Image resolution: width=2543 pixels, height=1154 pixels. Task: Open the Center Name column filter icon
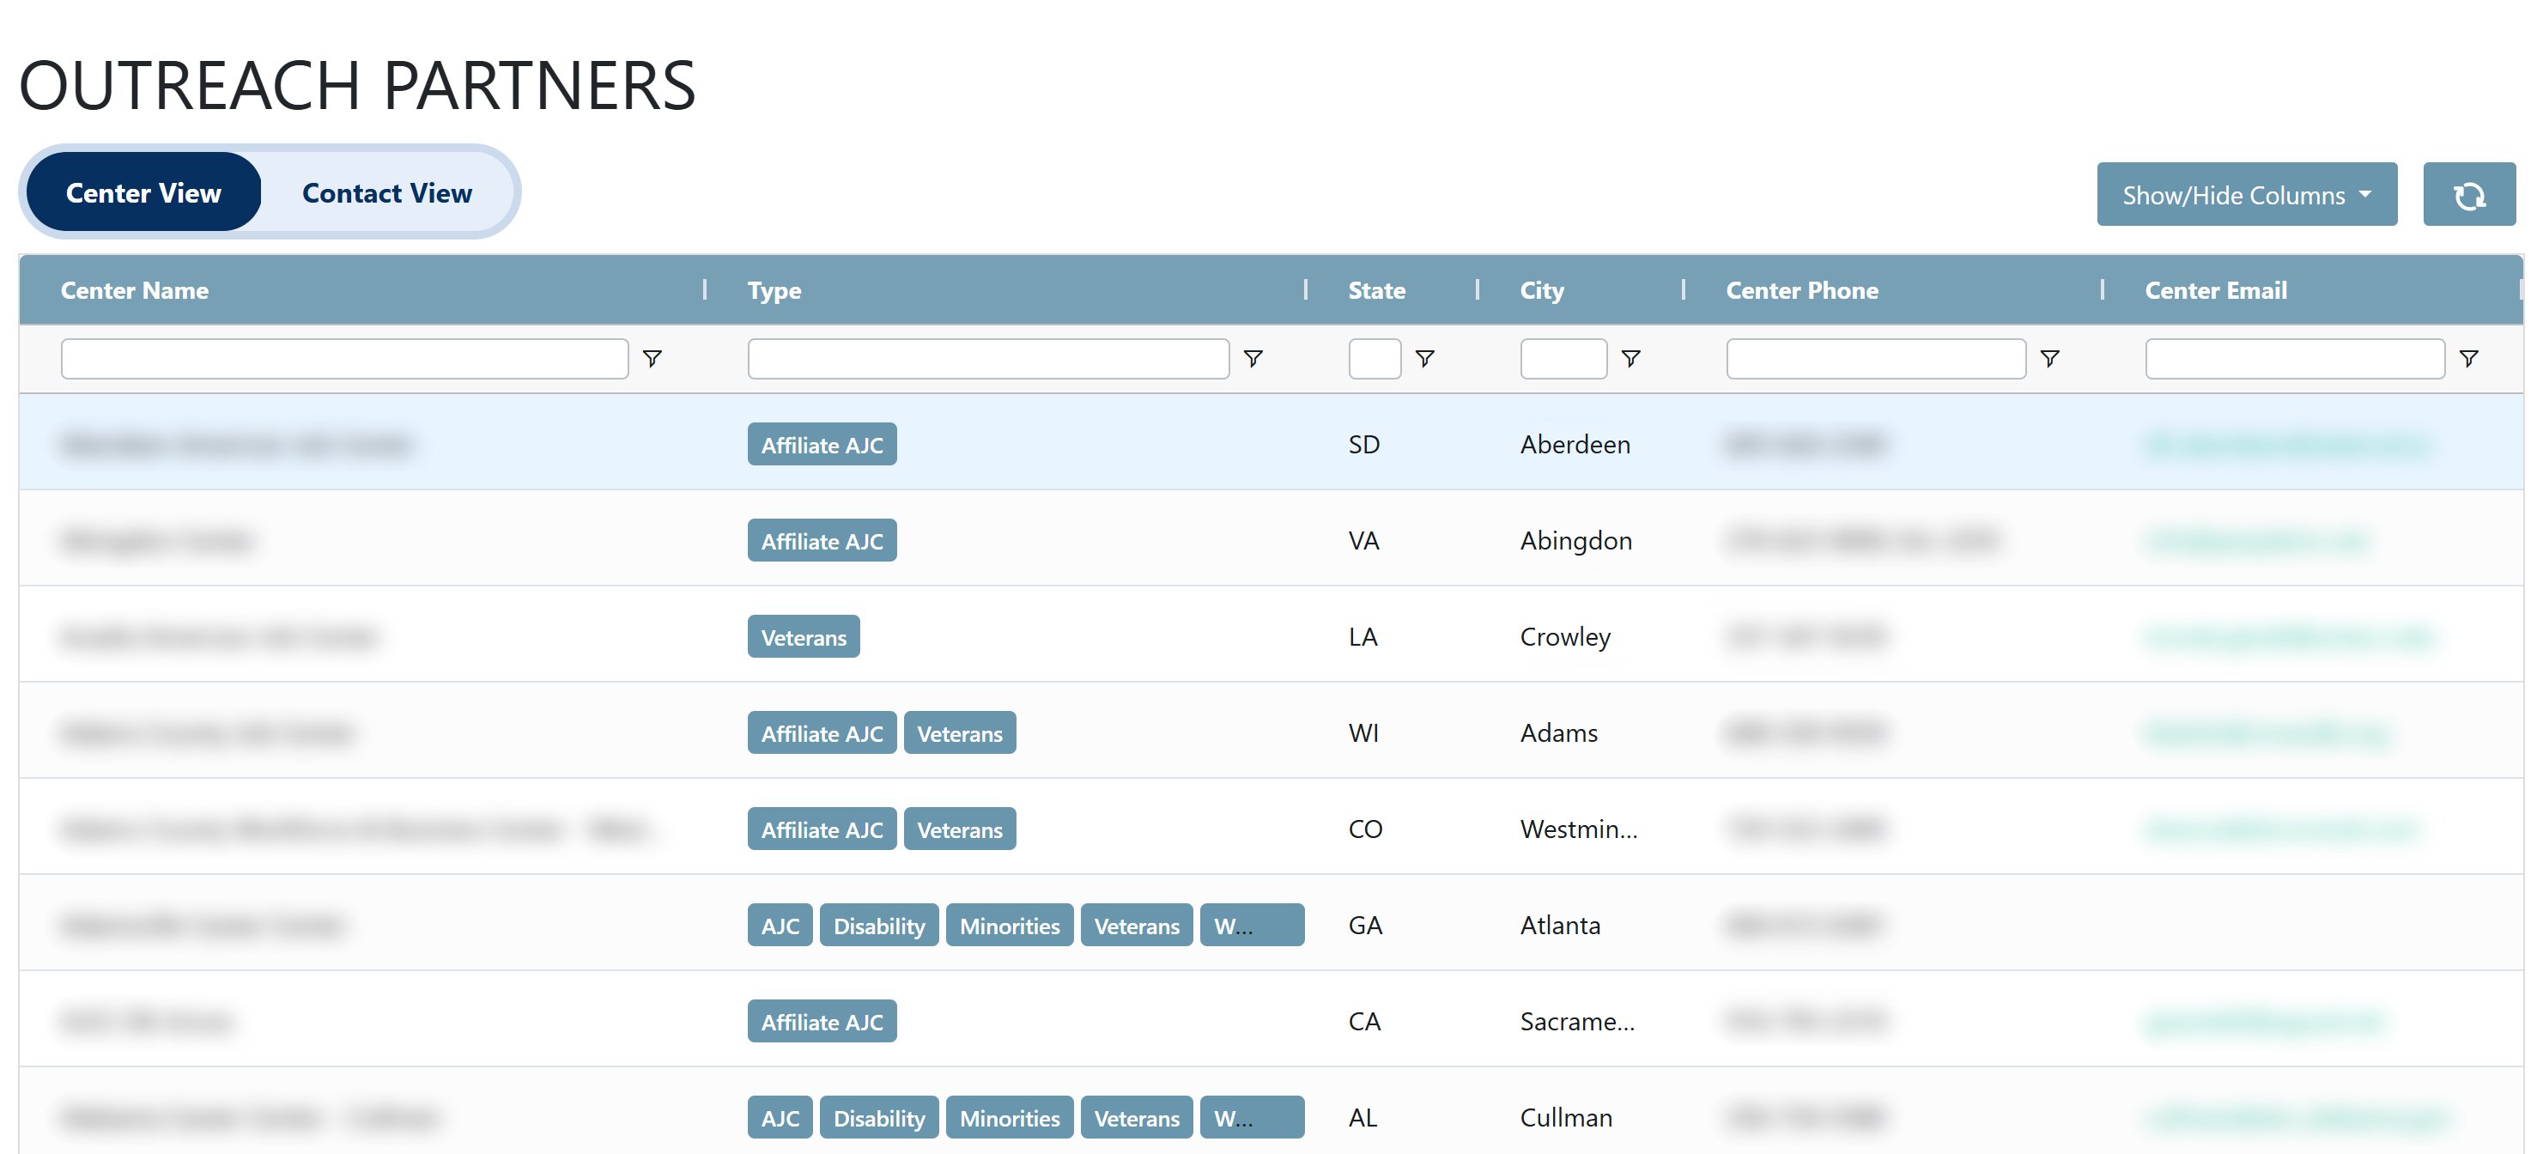click(x=652, y=358)
